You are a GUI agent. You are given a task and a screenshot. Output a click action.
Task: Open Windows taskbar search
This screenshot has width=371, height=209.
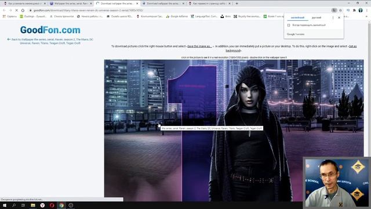(14, 205)
